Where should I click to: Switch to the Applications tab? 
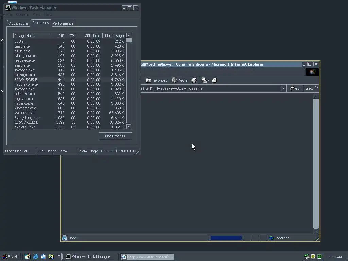click(19, 23)
